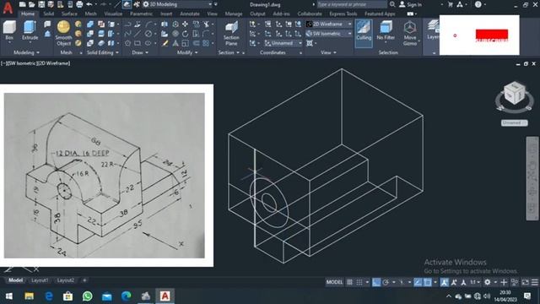Open the Help question mark icon

click(x=478, y=4)
